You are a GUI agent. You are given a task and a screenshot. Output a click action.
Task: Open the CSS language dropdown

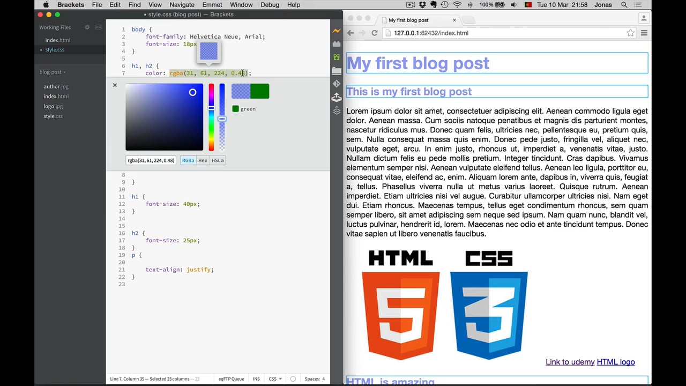click(x=275, y=379)
